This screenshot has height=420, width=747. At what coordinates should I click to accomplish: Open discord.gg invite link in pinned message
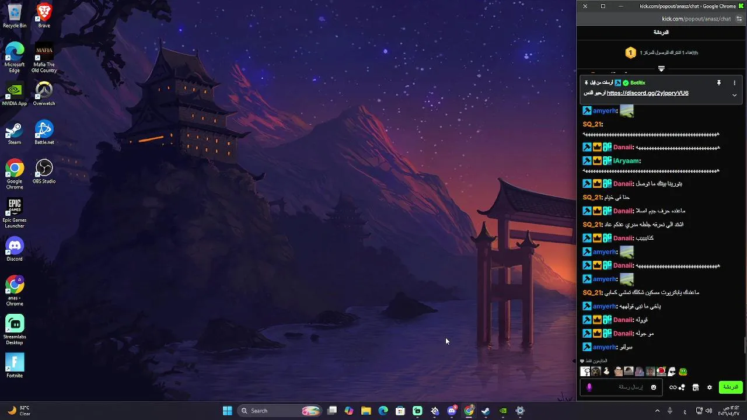647,93
